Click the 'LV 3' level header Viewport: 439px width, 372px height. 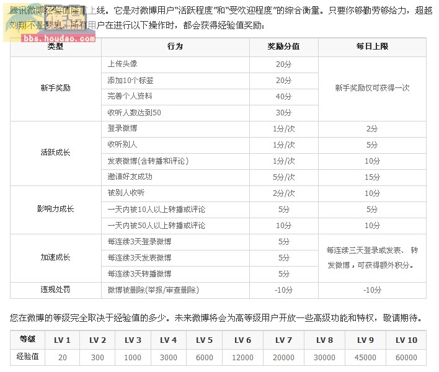click(133, 340)
